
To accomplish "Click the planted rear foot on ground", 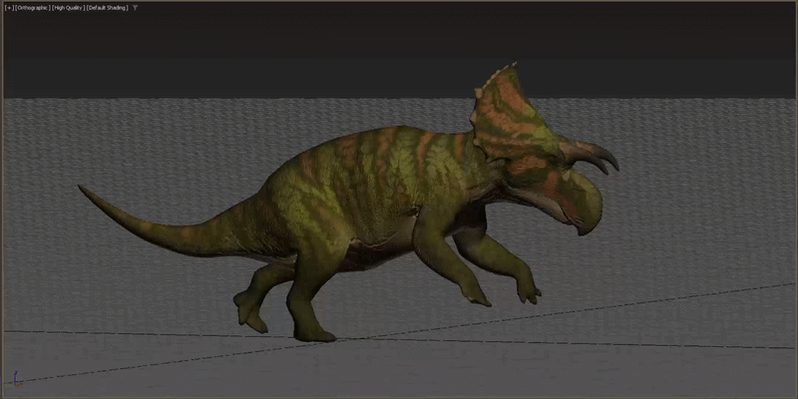I will coord(314,335).
